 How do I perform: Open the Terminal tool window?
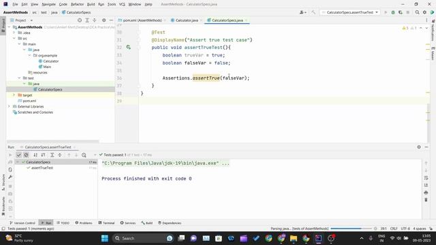pos(106,223)
